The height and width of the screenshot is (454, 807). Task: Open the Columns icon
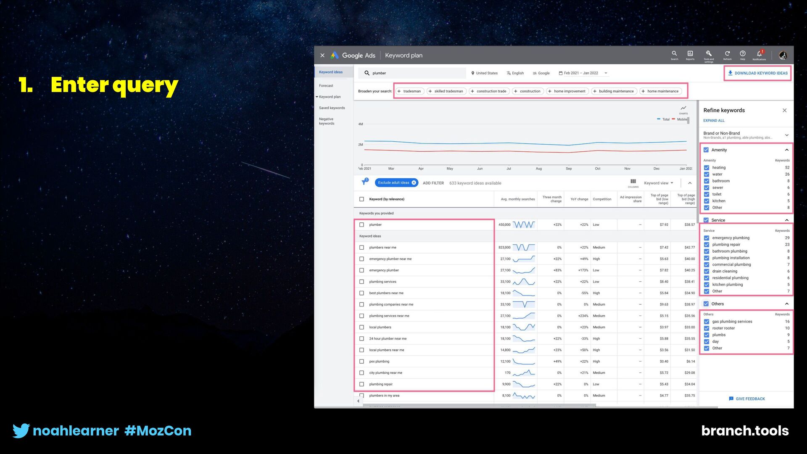click(633, 182)
